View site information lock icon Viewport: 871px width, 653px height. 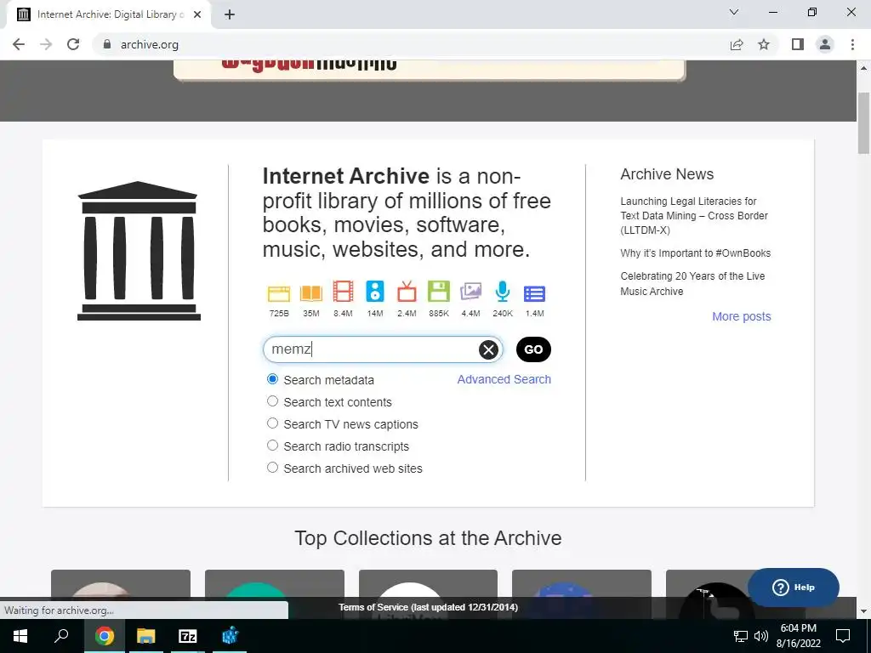point(107,44)
